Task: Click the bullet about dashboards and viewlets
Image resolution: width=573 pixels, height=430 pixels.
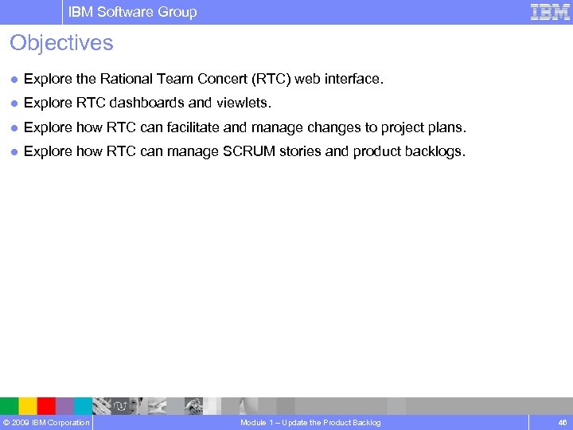Action: pos(147,103)
